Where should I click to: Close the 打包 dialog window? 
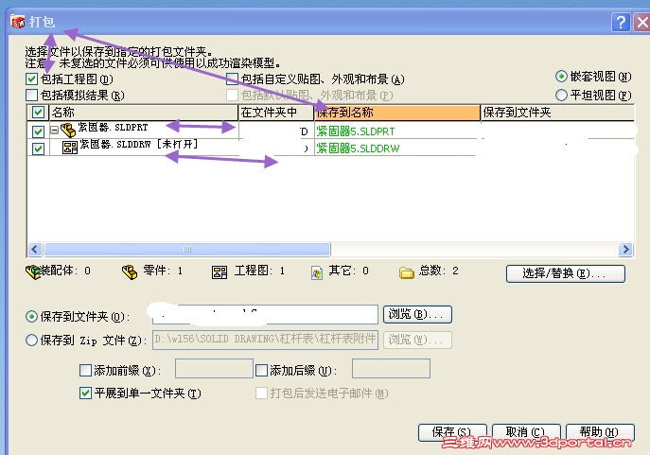pyautogui.click(x=642, y=22)
